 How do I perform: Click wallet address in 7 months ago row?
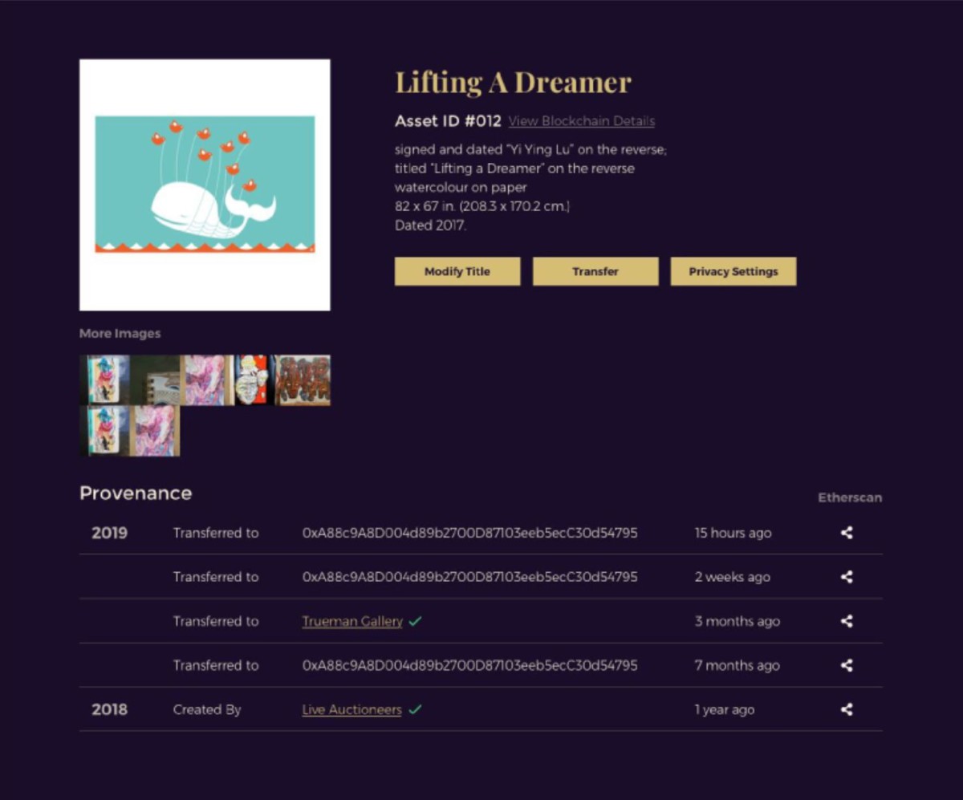click(470, 665)
